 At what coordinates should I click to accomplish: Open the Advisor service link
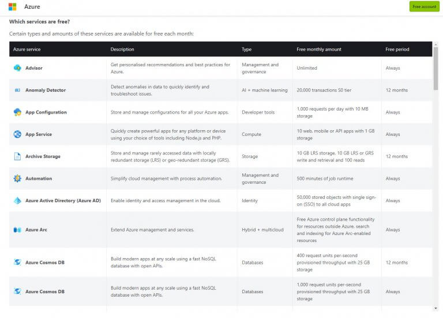coord(33,68)
